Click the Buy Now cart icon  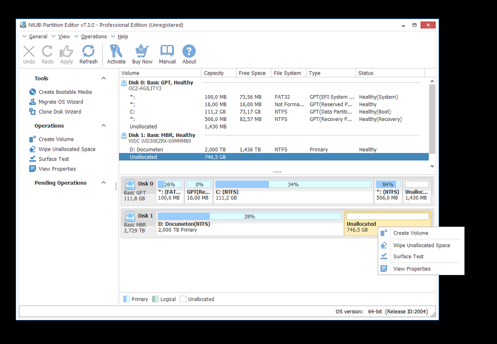(x=142, y=54)
